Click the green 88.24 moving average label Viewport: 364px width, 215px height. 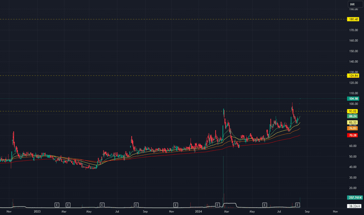352,116
